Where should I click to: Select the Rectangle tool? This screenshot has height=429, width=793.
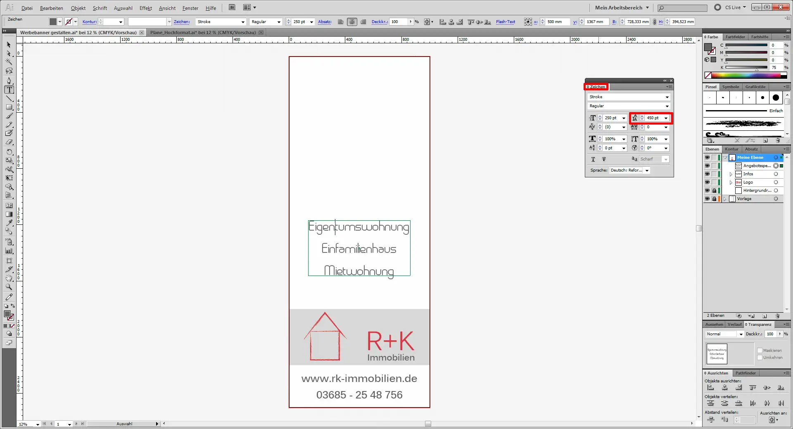click(x=9, y=107)
